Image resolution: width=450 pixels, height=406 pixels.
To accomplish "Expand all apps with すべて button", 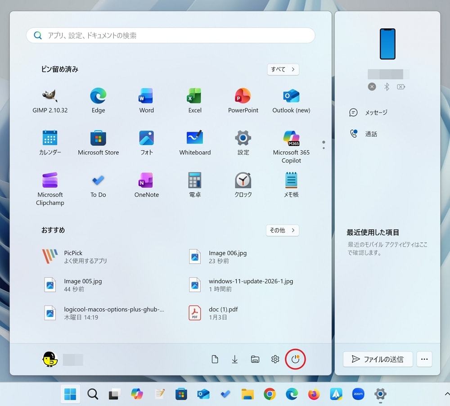I will (x=283, y=69).
